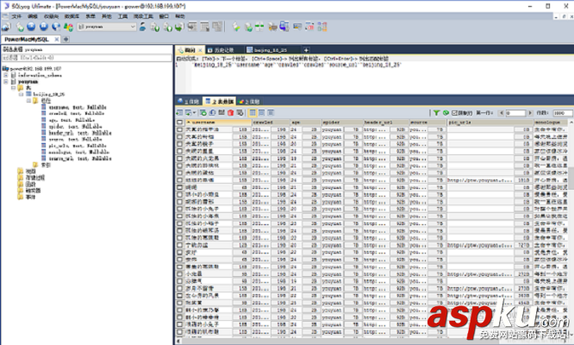Collapse the youyuan database node
574x345 pixels.
(x=6, y=82)
